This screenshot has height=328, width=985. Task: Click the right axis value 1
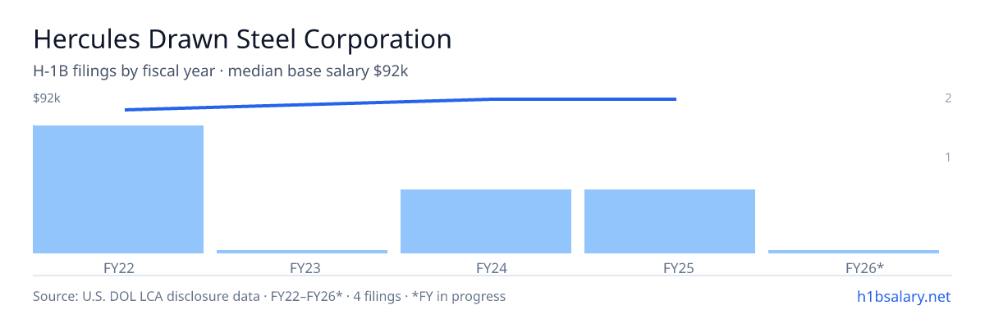coord(948,157)
